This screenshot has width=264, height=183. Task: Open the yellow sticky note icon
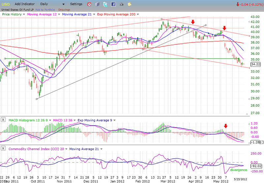tap(129, 4)
